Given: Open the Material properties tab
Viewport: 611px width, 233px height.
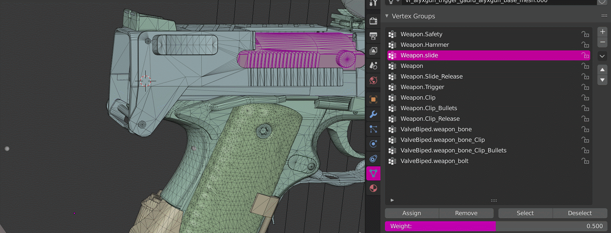Looking at the screenshot, I should (373, 188).
